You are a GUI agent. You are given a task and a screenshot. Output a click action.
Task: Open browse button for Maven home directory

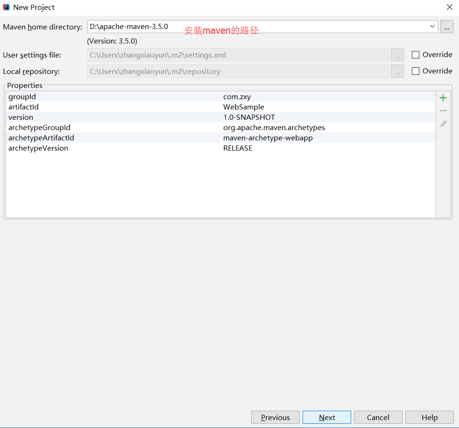[x=447, y=27]
